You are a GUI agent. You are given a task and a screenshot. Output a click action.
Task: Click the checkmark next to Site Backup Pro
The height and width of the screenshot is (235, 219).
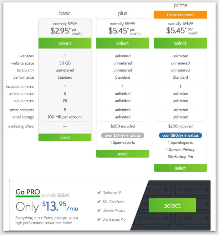pyautogui.click(x=99, y=219)
